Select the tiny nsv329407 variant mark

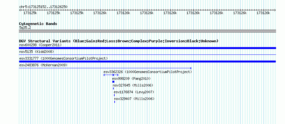[115, 102]
